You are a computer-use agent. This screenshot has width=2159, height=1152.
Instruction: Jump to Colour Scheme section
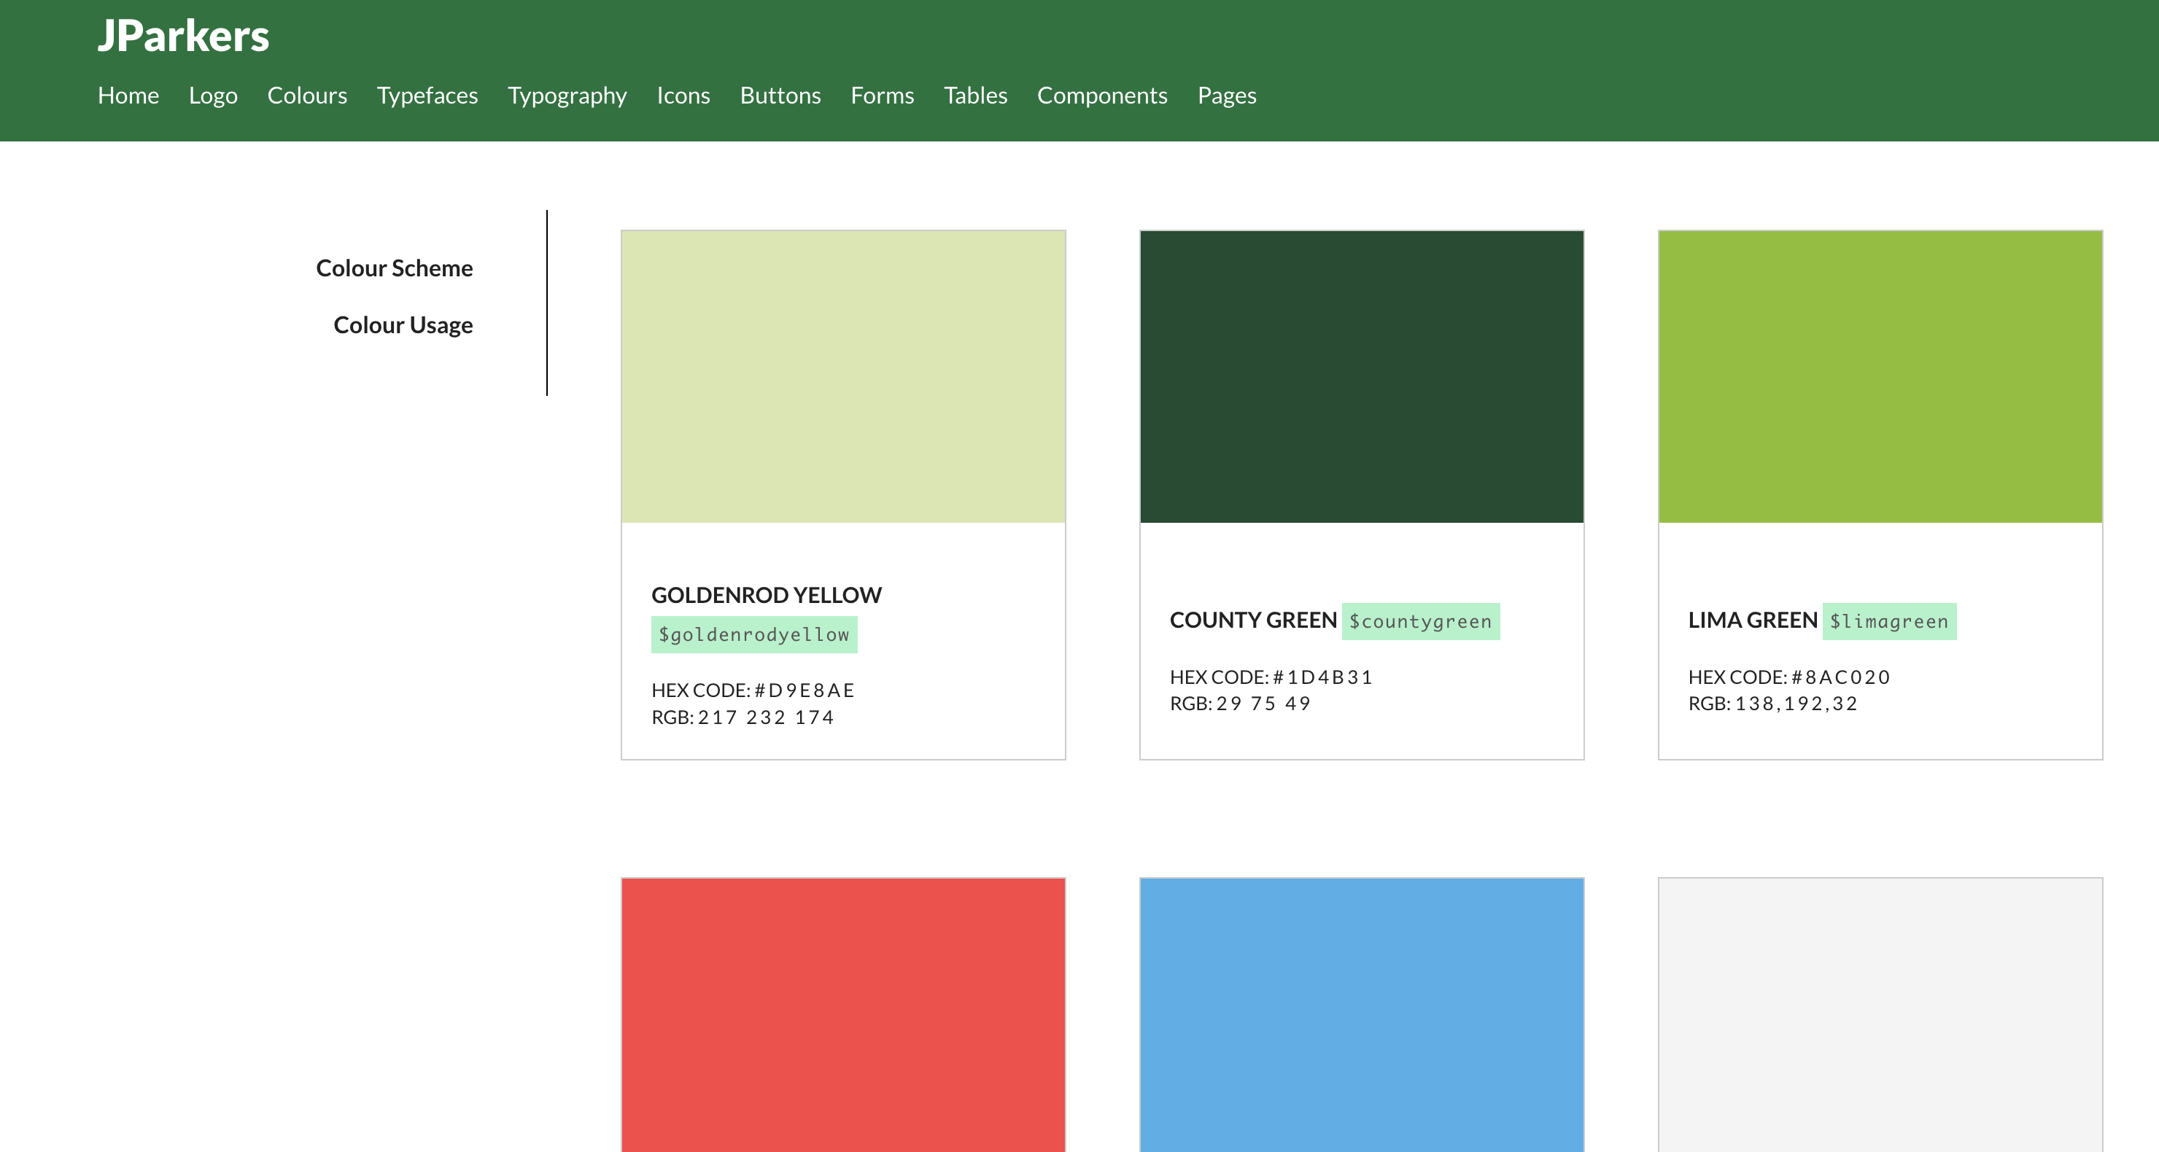coord(394,268)
